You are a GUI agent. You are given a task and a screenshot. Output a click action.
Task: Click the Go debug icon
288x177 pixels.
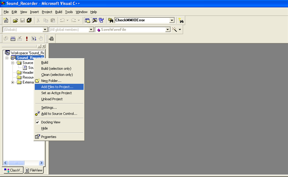(x=34, y=39)
